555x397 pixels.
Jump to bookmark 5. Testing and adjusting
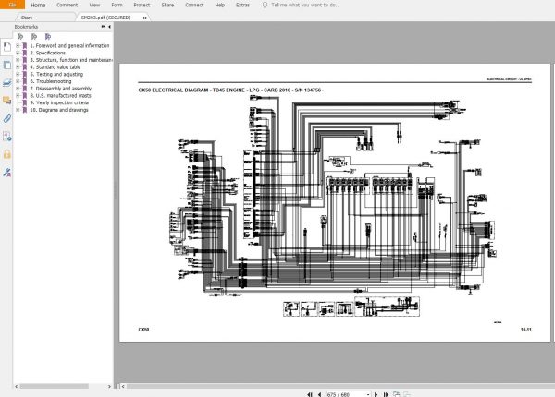click(56, 74)
